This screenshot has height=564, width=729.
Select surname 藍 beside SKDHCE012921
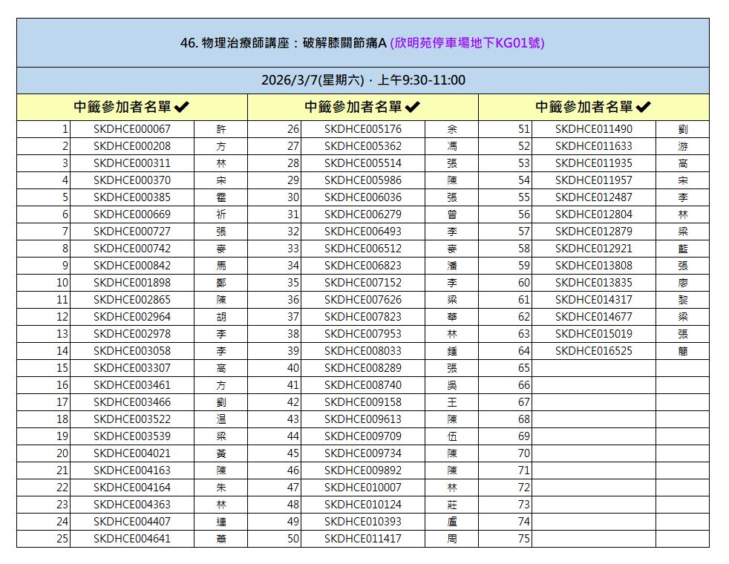point(682,249)
